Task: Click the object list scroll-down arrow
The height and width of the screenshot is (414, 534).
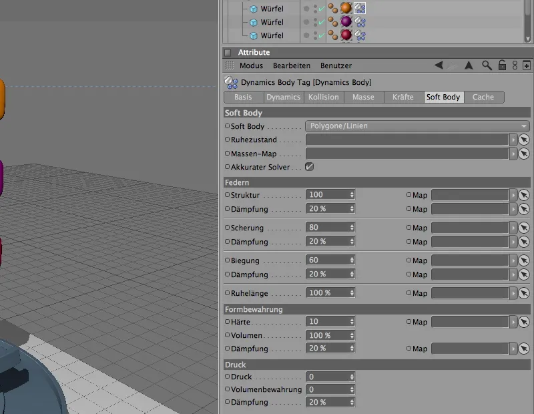Action: coord(527,39)
